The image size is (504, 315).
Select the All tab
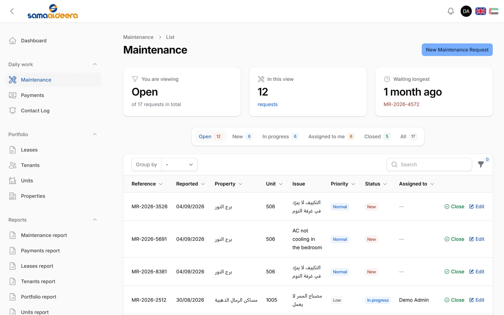408,136
